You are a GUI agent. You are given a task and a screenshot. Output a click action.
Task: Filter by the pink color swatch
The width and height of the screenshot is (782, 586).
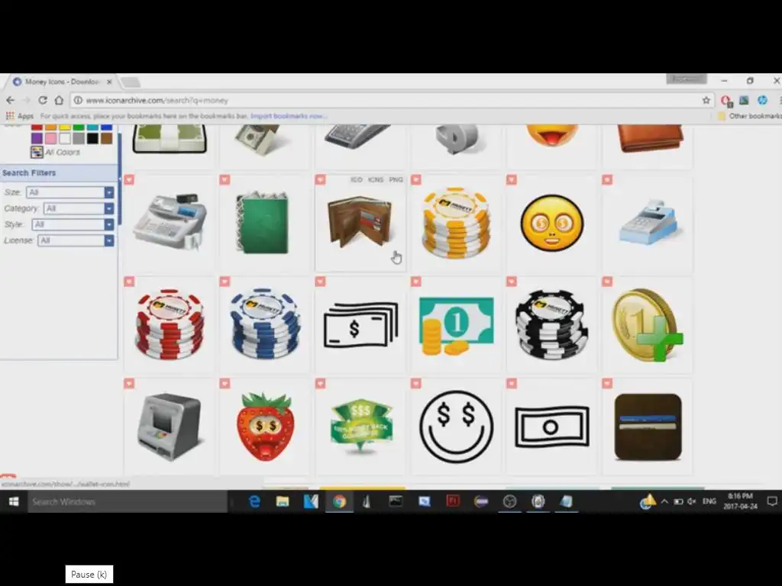click(x=51, y=138)
